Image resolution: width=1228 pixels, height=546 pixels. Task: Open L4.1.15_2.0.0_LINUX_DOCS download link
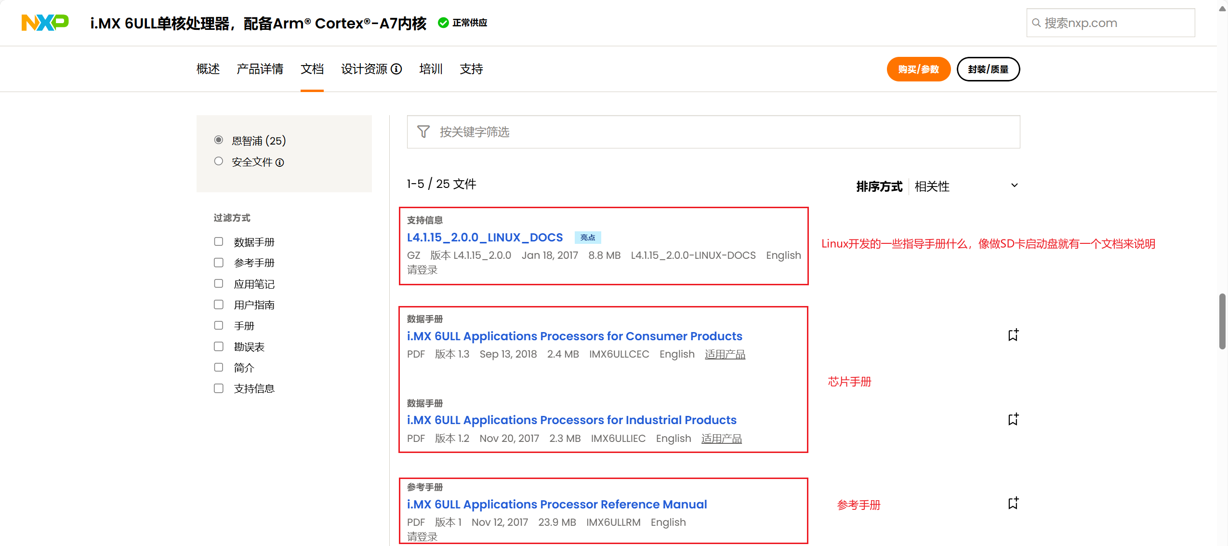[485, 237]
